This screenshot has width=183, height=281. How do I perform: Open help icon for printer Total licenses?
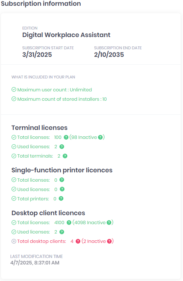pyautogui.click(x=62, y=180)
